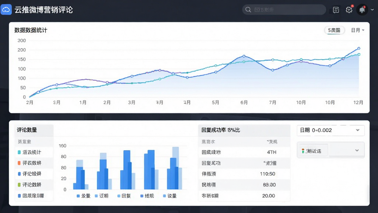Open the 日期 date dropdown
378x213 pixels.
330,131
